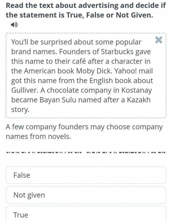
Task: Click the bold instruction heading text
Action: (x=86, y=10)
